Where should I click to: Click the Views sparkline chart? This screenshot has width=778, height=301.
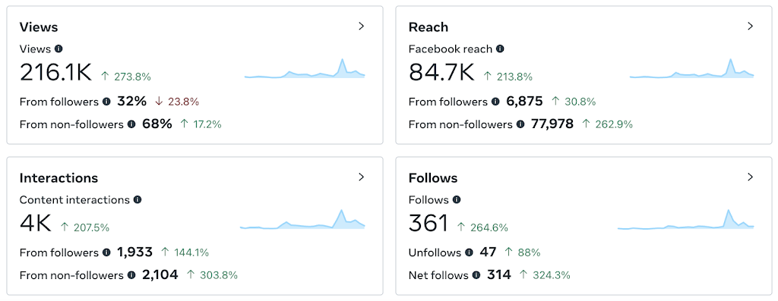coord(305,69)
